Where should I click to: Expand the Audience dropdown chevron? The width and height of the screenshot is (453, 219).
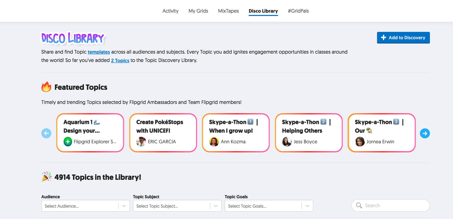click(124, 206)
